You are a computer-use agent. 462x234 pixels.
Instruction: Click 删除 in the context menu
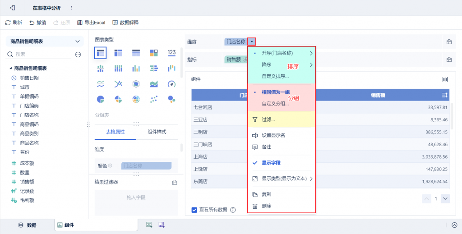(x=282, y=206)
